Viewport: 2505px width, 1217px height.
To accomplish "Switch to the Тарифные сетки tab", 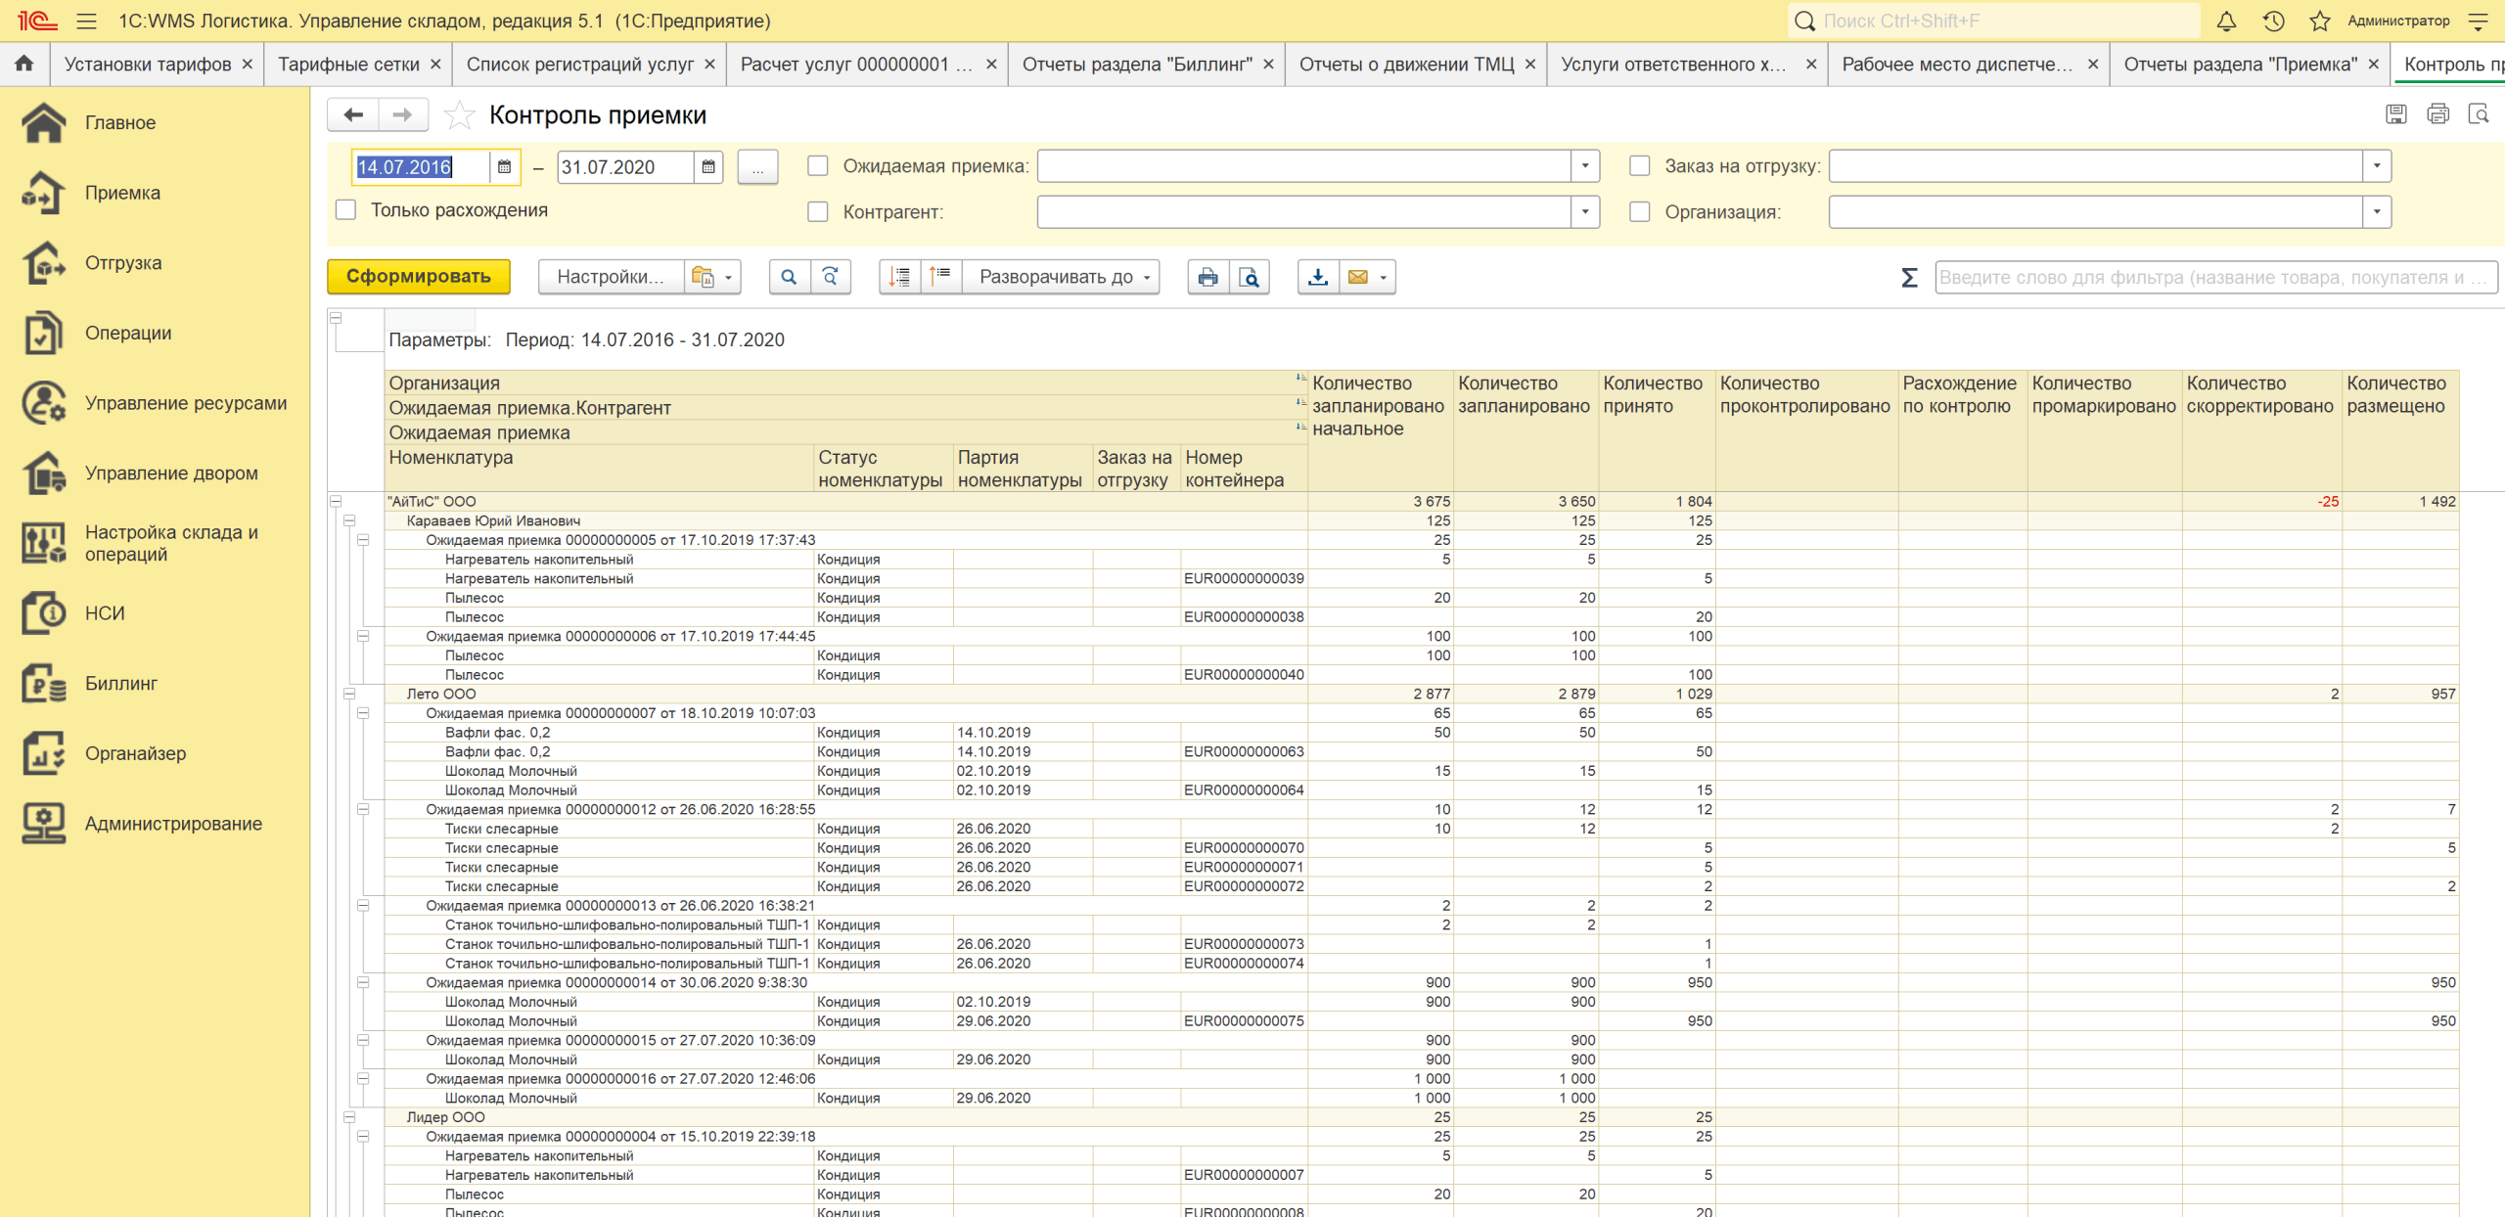I will (x=348, y=65).
